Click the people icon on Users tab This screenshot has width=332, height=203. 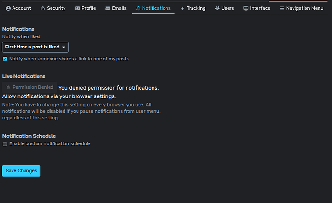[x=217, y=8]
